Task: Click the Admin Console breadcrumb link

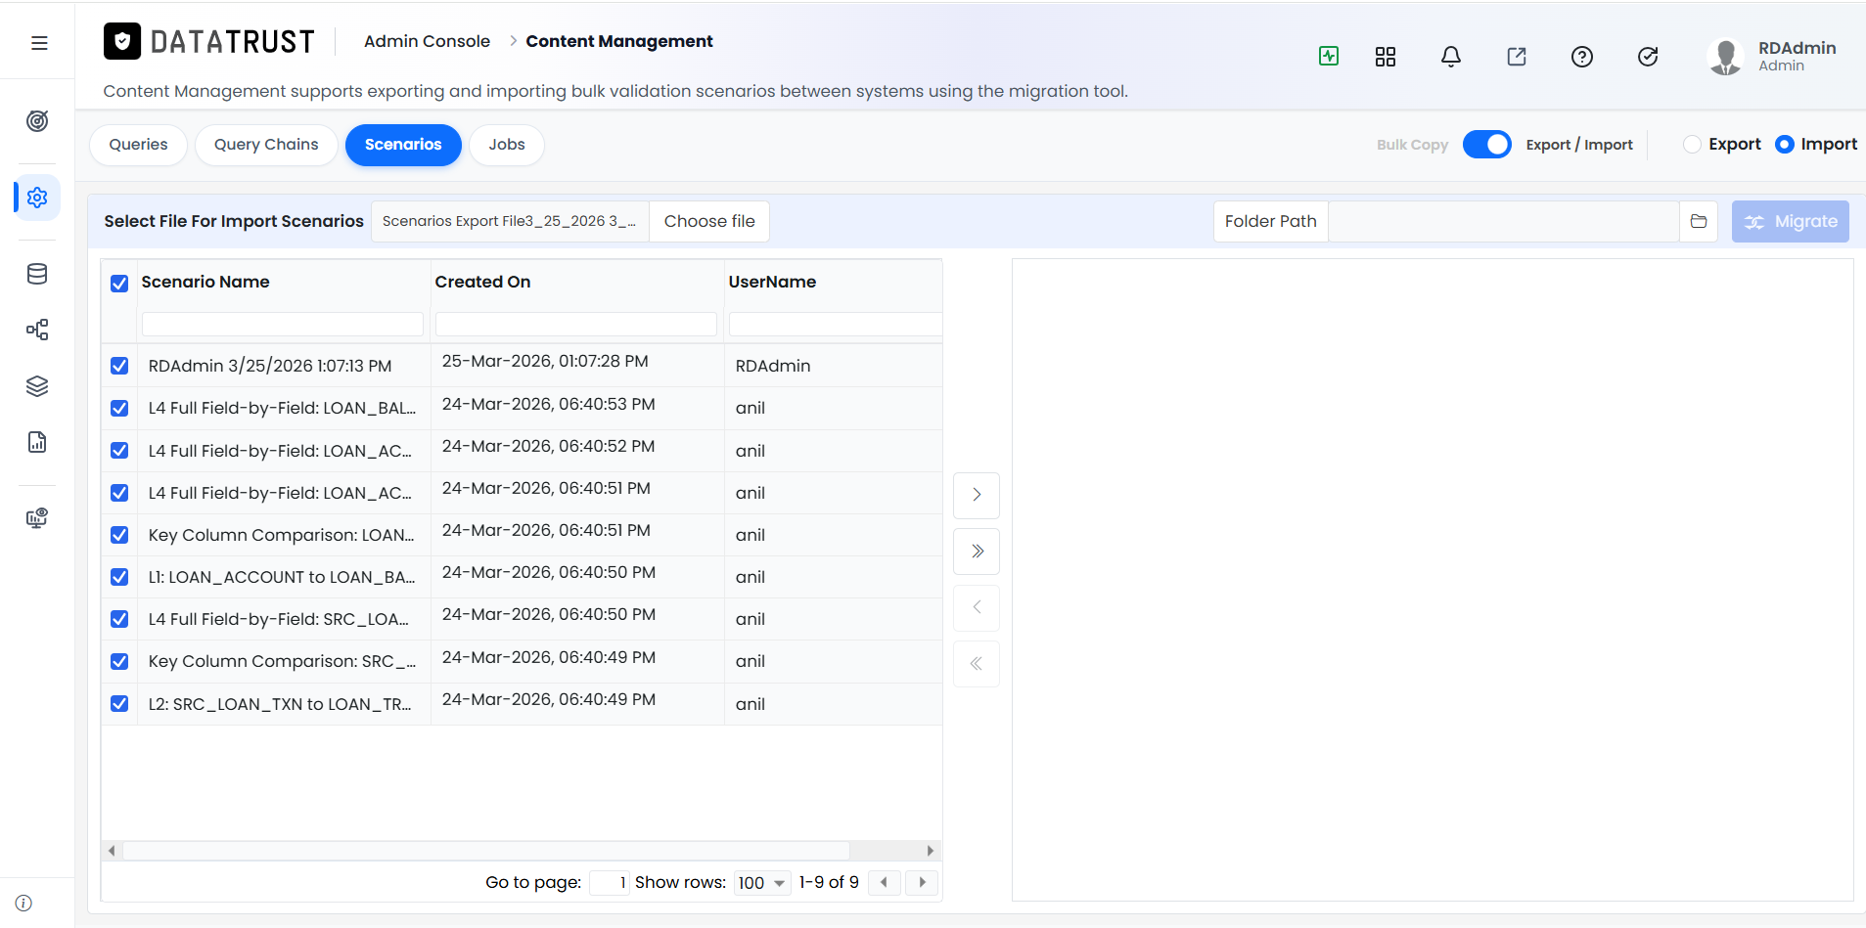Action: click(x=427, y=41)
